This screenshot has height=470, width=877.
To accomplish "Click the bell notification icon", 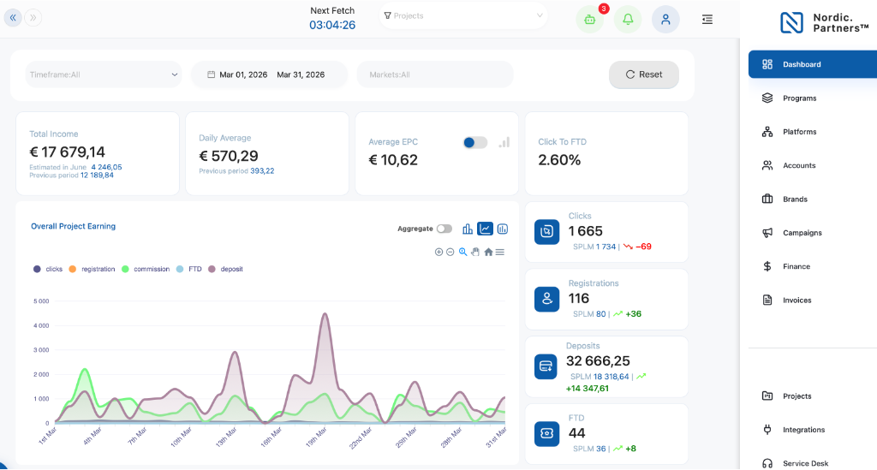I will (628, 20).
